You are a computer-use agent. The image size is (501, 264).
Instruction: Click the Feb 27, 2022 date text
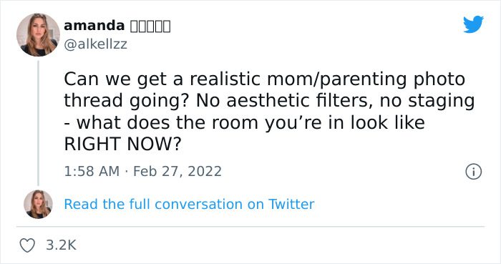pos(177,172)
